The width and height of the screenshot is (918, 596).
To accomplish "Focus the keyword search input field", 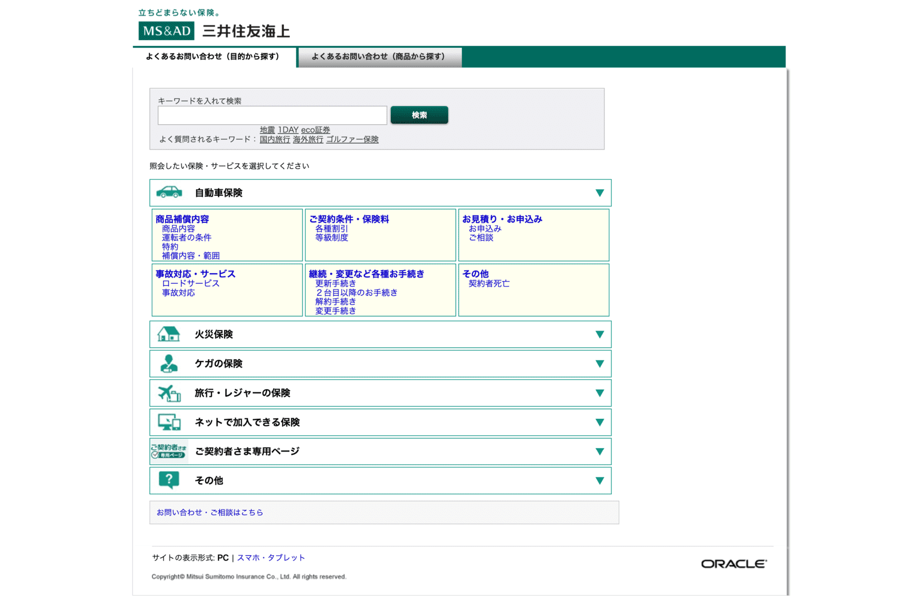I will click(272, 115).
